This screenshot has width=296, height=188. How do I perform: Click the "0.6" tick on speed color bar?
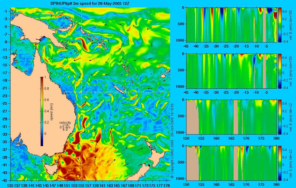click(x=47, y=100)
